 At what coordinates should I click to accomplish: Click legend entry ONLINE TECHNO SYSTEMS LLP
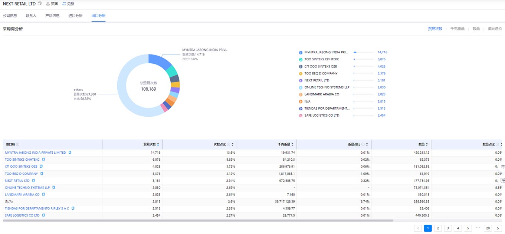327,87
